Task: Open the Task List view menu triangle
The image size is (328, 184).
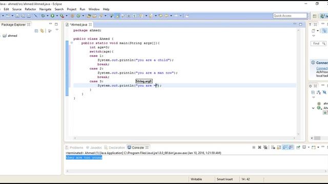Action: coord(314,36)
